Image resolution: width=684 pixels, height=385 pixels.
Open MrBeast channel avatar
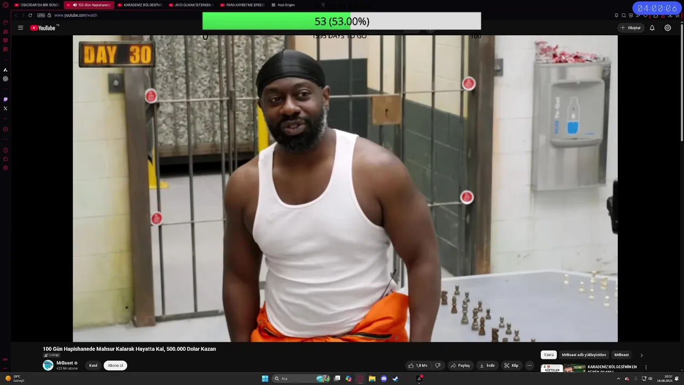(x=48, y=365)
